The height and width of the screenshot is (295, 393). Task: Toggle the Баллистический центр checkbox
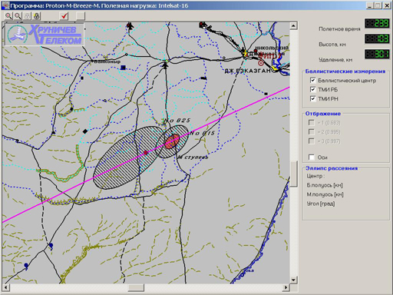click(x=312, y=81)
